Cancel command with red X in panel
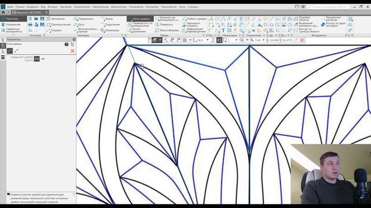 coord(72,51)
